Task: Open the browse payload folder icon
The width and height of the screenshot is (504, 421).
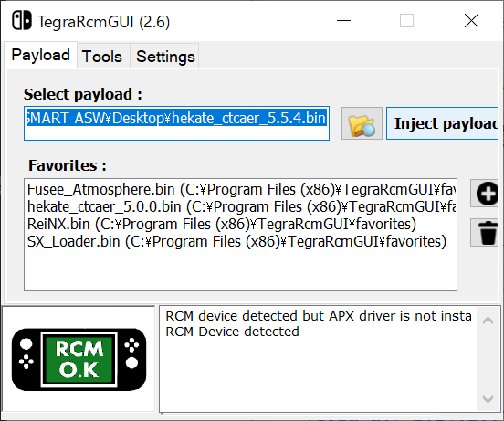Action: [362, 123]
